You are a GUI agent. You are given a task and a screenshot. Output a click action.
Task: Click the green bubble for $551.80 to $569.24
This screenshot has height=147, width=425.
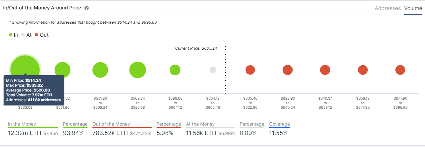coord(100,70)
